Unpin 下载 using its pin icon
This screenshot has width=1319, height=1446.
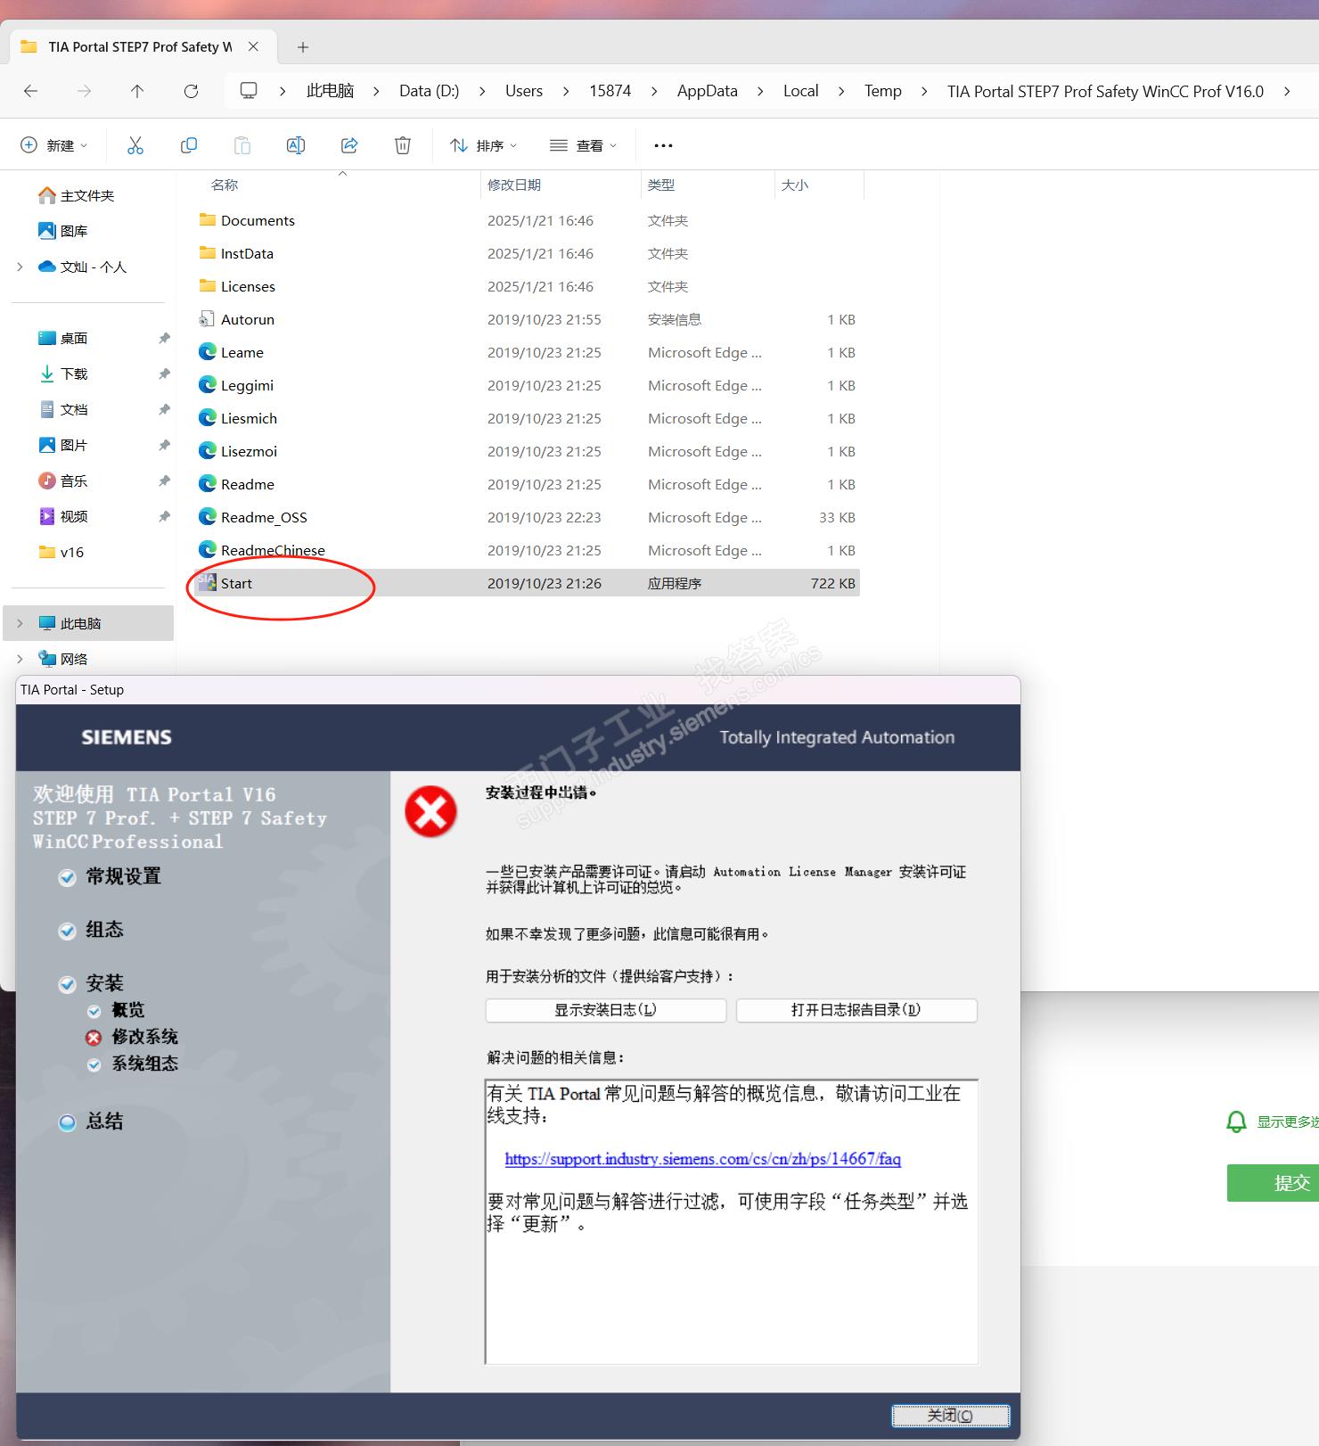pyautogui.click(x=164, y=374)
